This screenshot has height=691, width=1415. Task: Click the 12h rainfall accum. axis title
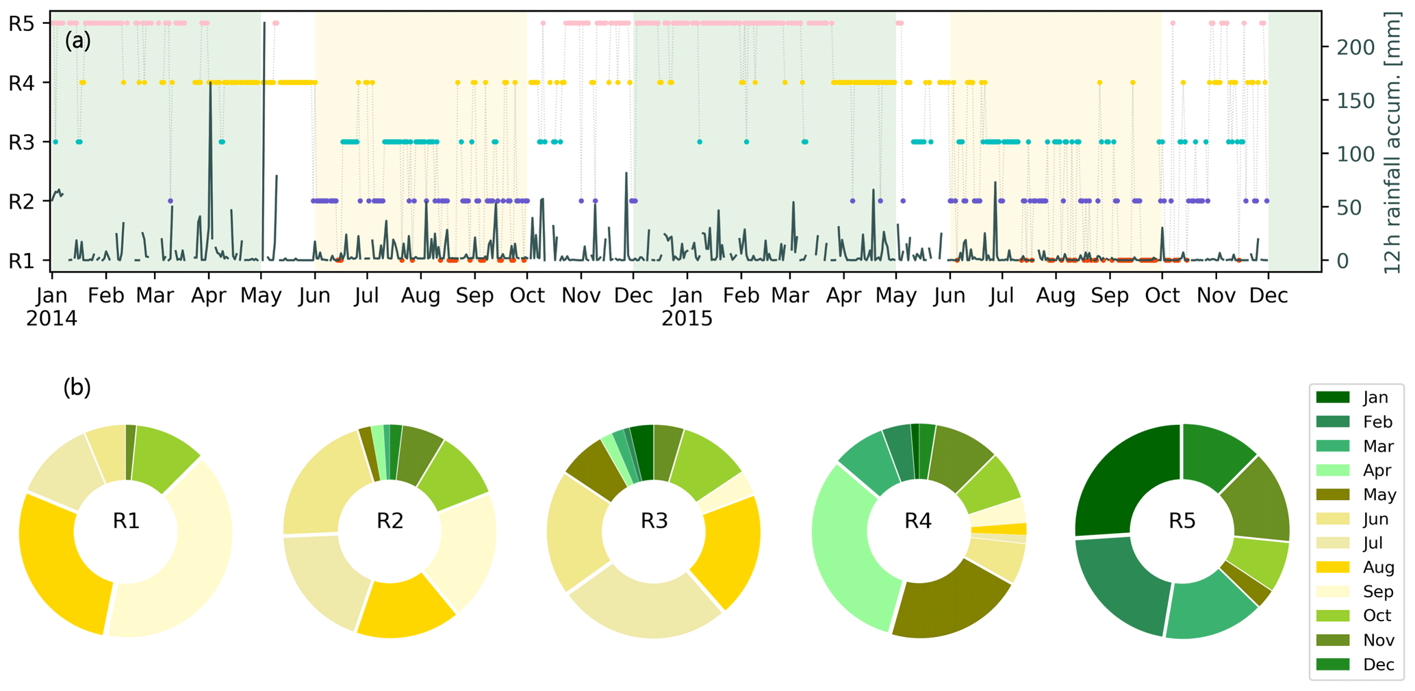tap(1392, 142)
